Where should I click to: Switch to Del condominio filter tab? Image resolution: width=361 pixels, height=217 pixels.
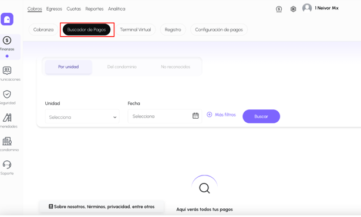click(122, 67)
